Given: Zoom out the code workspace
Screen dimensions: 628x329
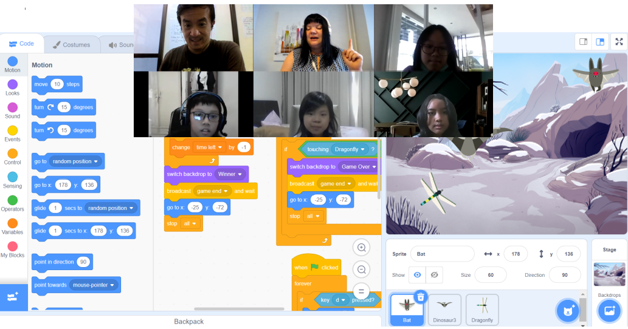Looking at the screenshot, I should point(361,270).
